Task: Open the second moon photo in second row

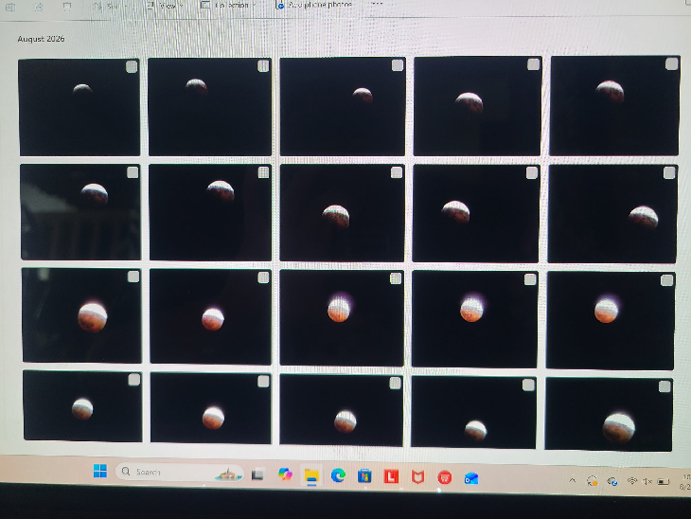Action: click(x=210, y=212)
